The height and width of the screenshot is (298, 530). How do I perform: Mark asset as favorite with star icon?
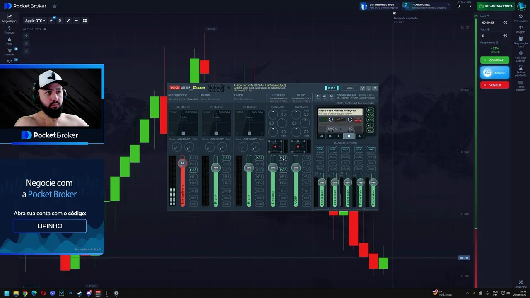pos(55,6)
